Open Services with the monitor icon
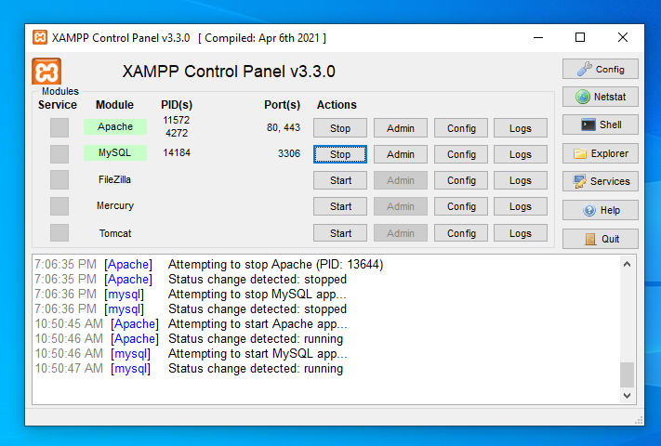The height and width of the screenshot is (446, 661). click(x=600, y=181)
